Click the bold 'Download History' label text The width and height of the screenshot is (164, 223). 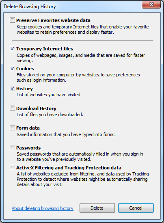[36, 108]
